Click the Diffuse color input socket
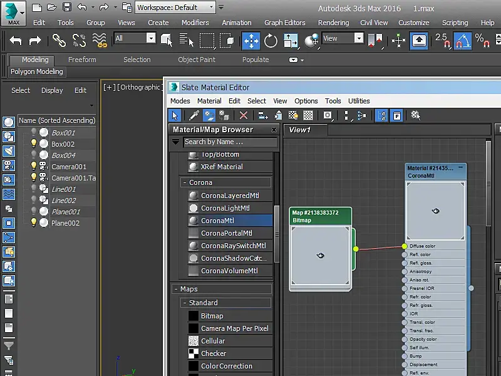 click(405, 246)
